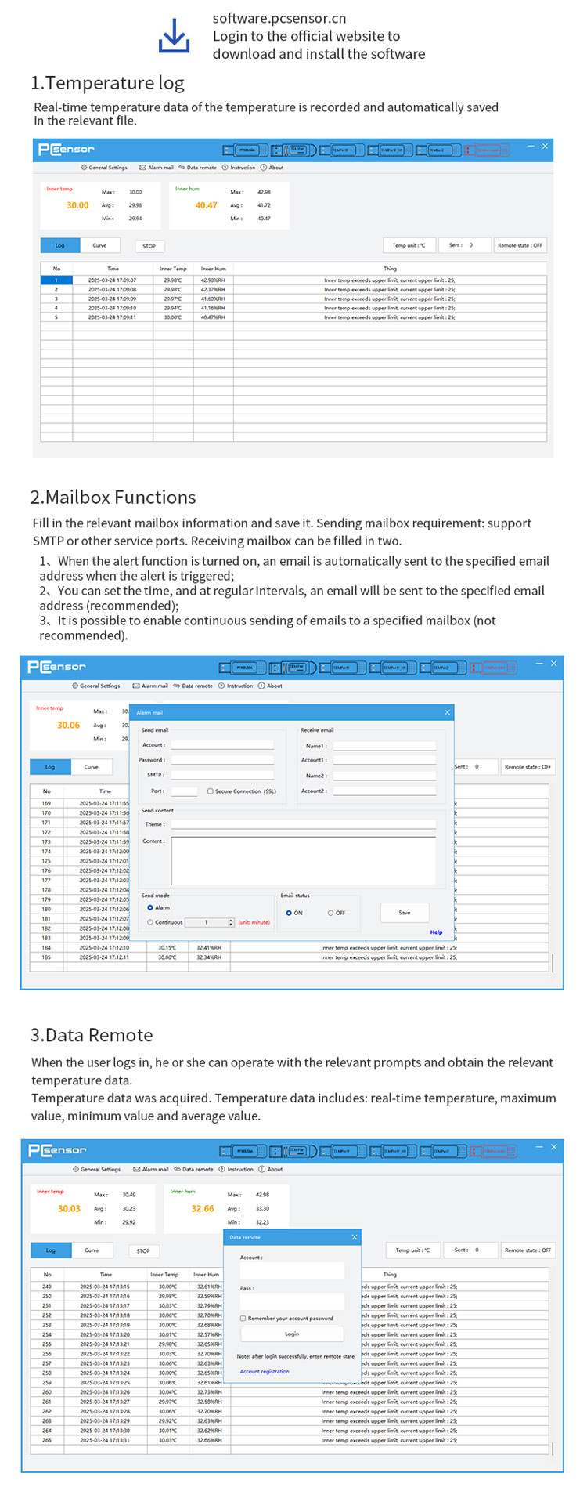
Task: Click inside the email Content text area
Action: (x=304, y=861)
